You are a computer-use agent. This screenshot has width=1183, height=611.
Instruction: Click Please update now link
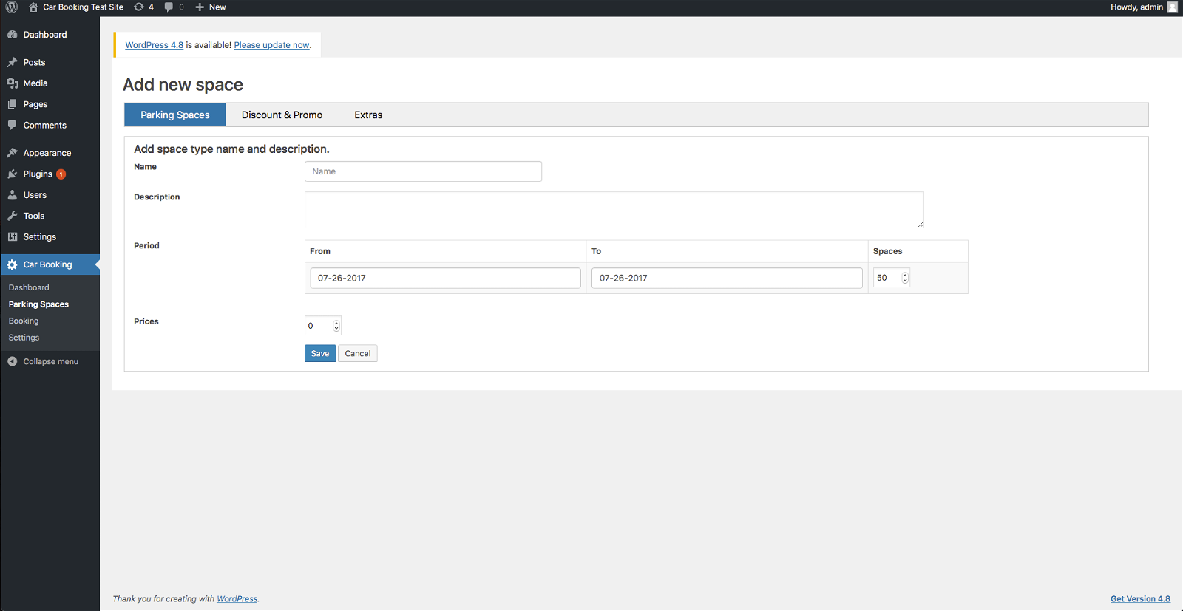click(271, 45)
